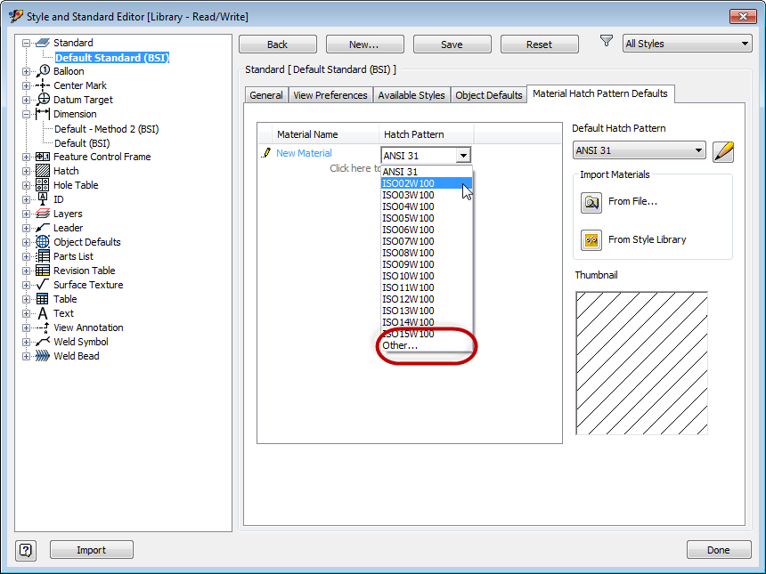Click the pencil edit icon beside Default Hatch Pattern

722,151
